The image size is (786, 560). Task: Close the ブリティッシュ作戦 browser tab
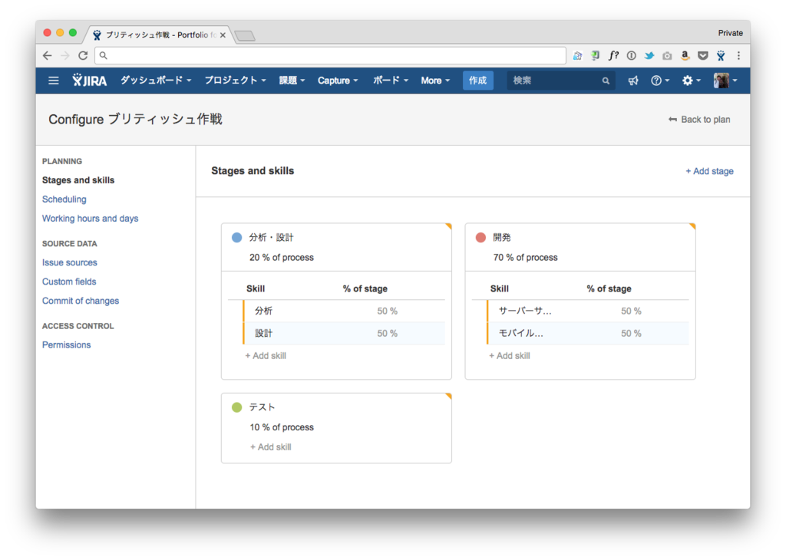223,35
